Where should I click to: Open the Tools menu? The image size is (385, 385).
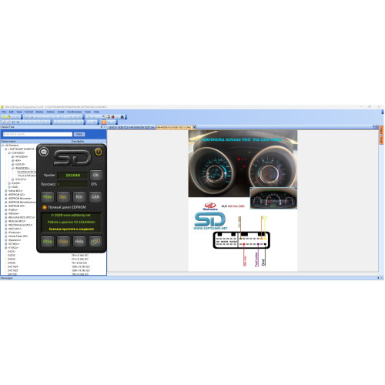pyautogui.click(x=88, y=112)
